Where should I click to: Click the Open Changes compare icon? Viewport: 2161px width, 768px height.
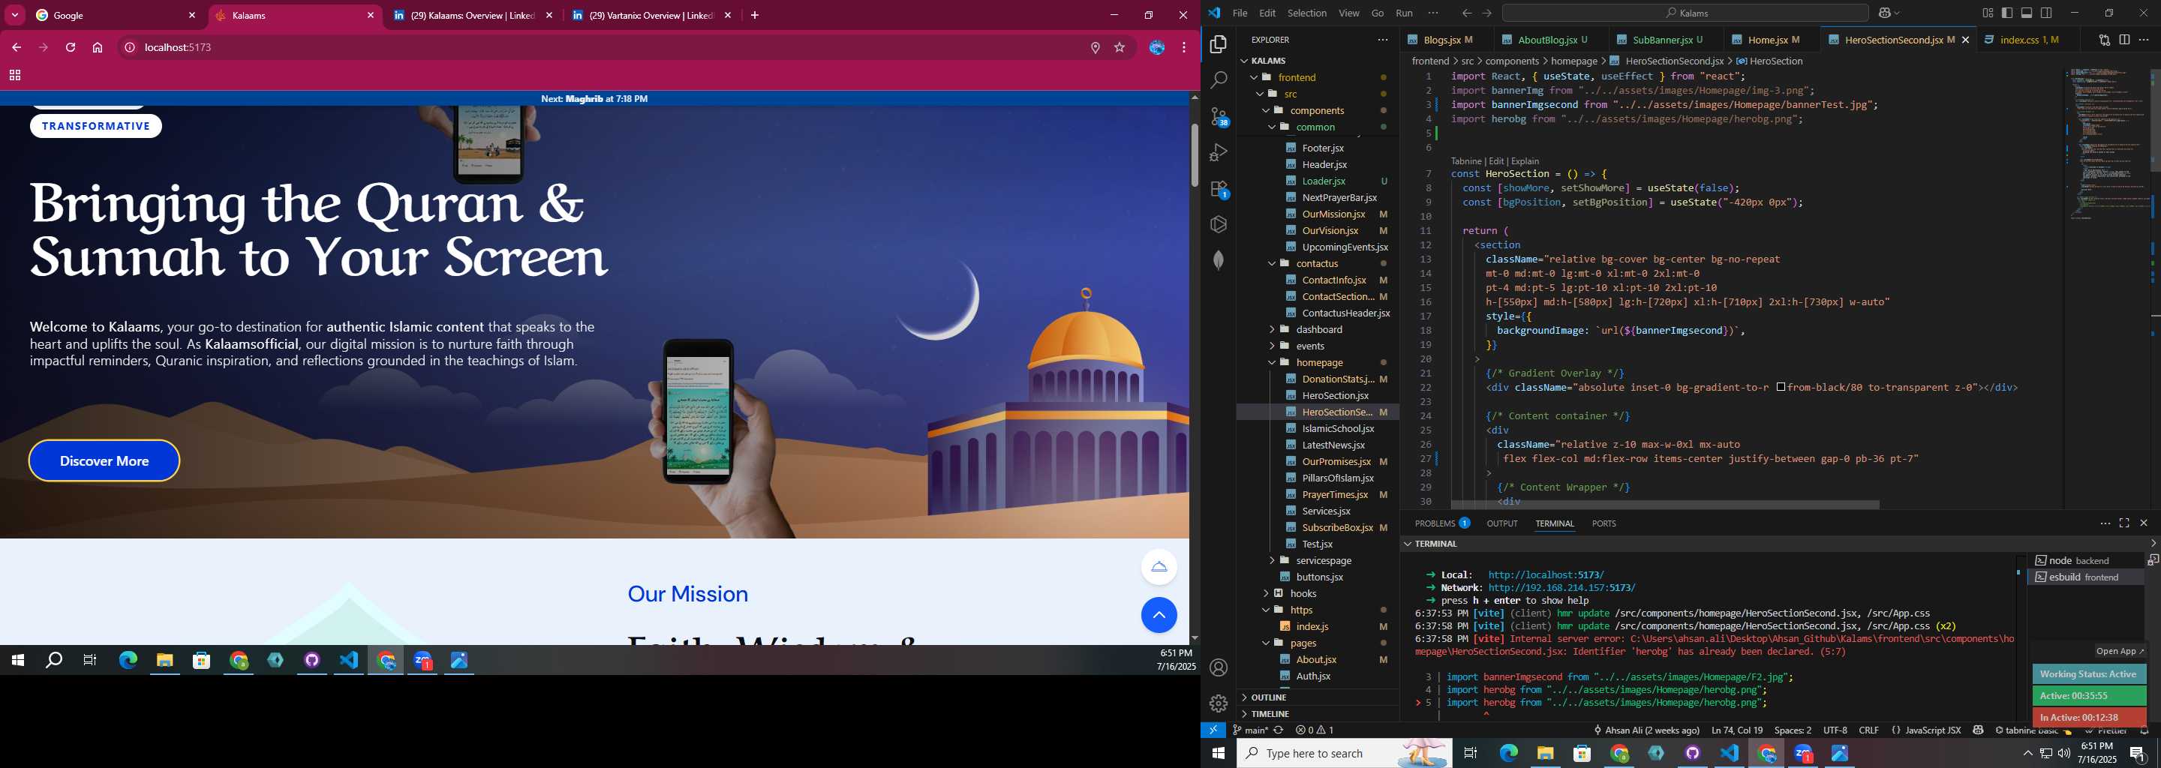(x=2104, y=40)
